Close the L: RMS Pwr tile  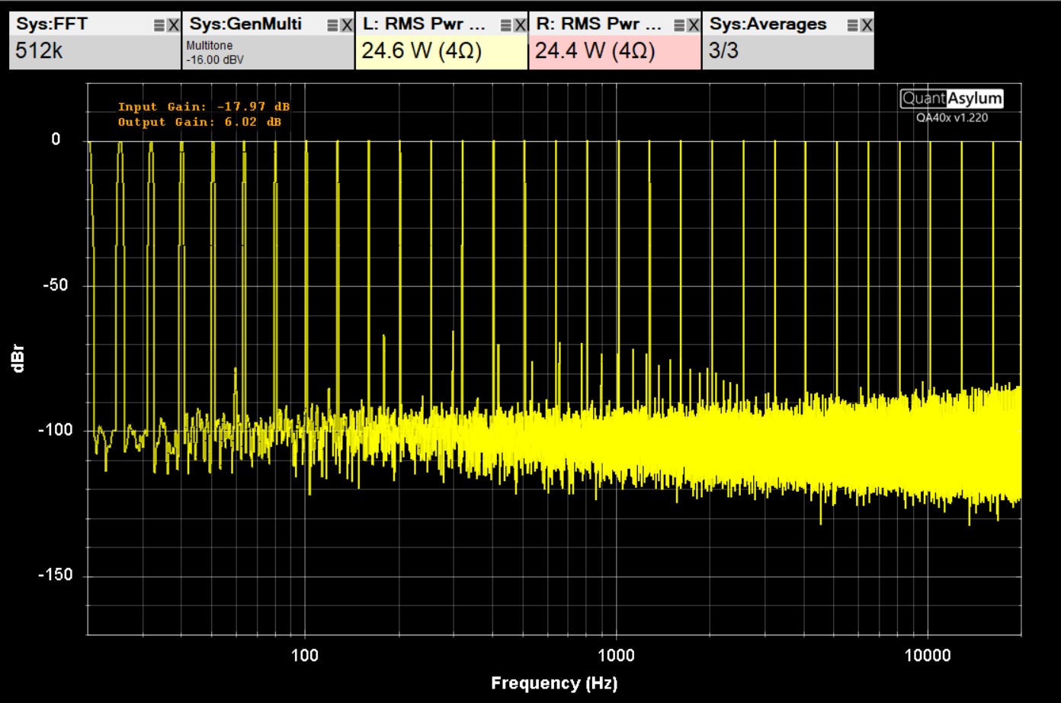tap(520, 25)
